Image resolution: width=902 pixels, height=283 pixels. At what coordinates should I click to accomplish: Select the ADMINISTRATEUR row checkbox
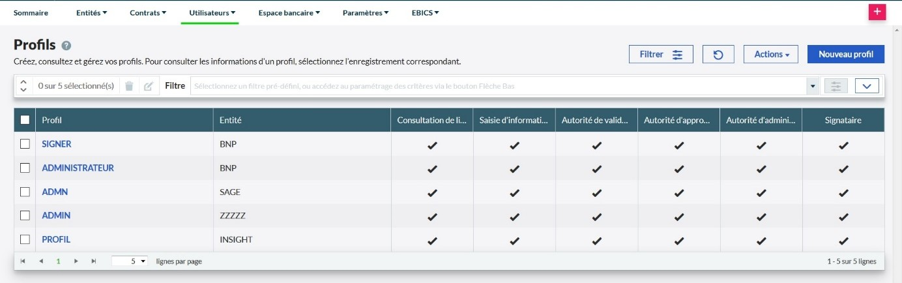tap(25, 168)
